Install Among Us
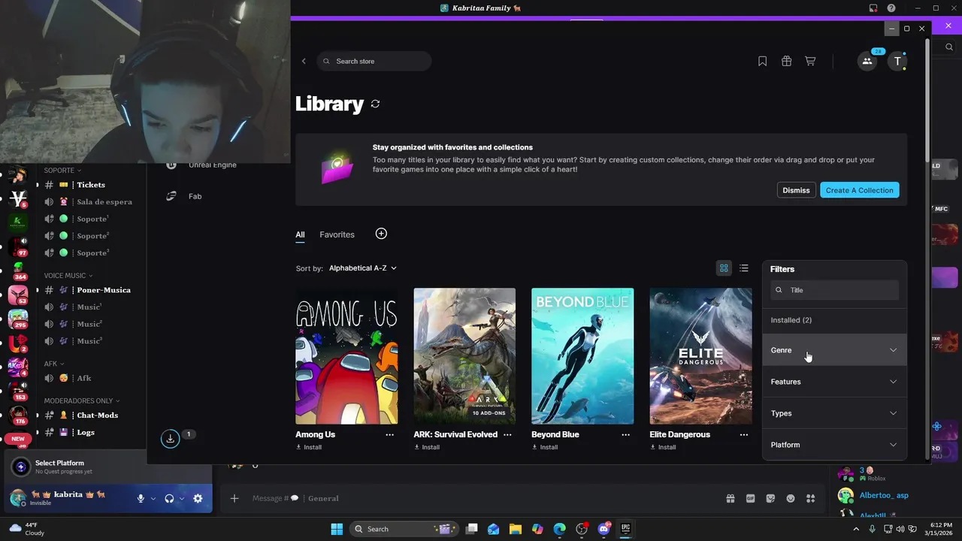Screen dimensions: 962x541 pyautogui.click(x=309, y=447)
